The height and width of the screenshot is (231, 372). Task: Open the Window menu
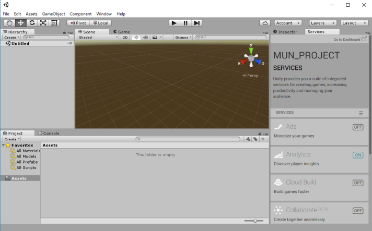pyautogui.click(x=104, y=14)
